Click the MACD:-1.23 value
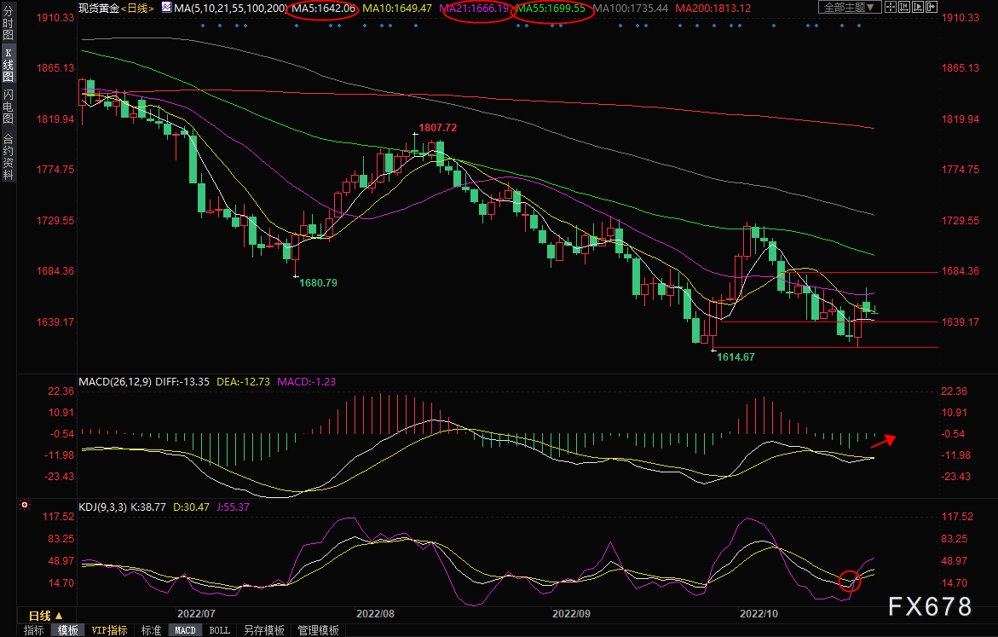This screenshot has width=998, height=637. coord(306,381)
